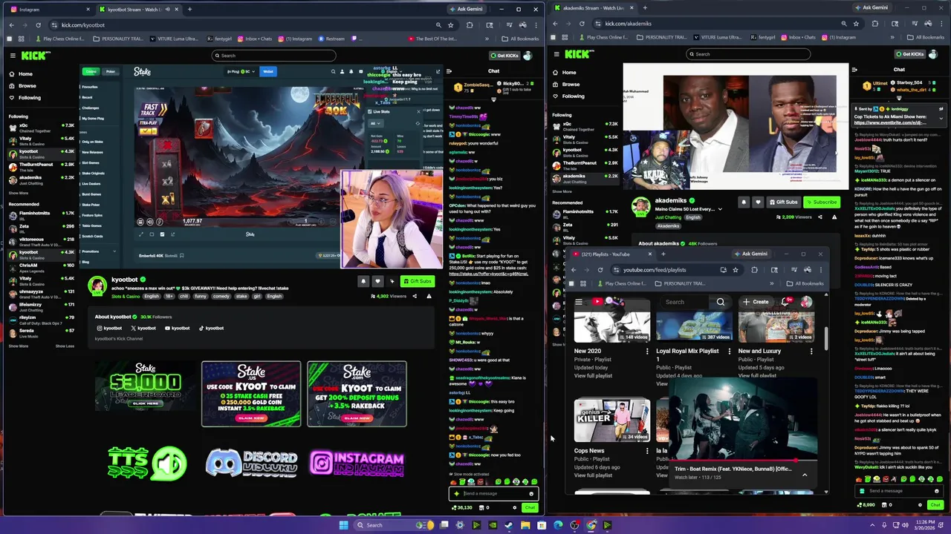Screen dimensions: 951x534
Task: Open profile avatar in kyootbot Kick header
Action: 528,56
